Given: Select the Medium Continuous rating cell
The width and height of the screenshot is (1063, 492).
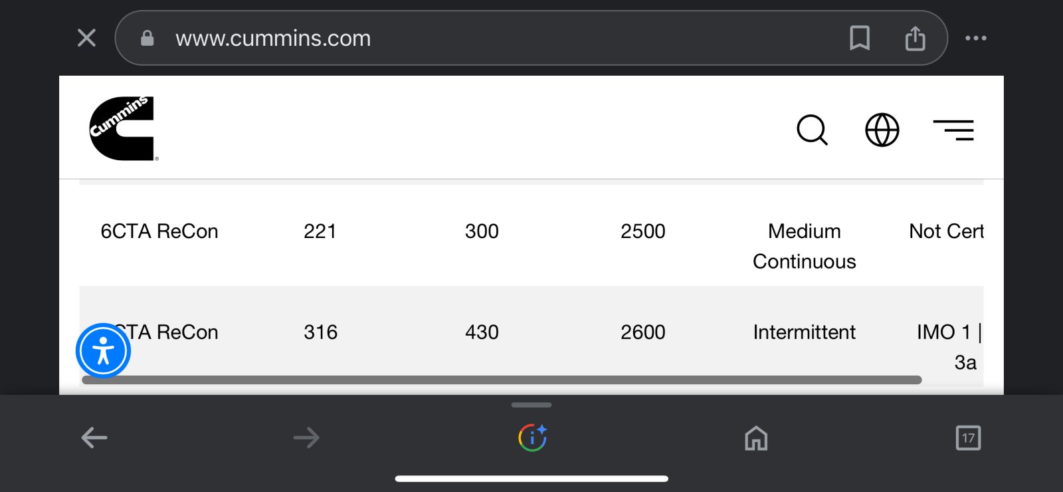Looking at the screenshot, I should pos(805,246).
